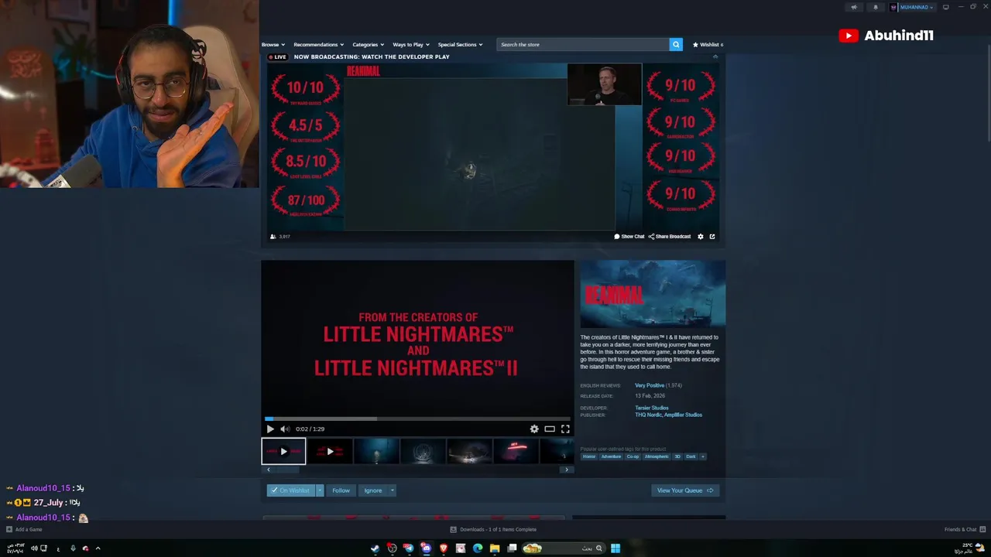Select the 3D tag
This screenshot has width=991, height=557.
coord(677,456)
